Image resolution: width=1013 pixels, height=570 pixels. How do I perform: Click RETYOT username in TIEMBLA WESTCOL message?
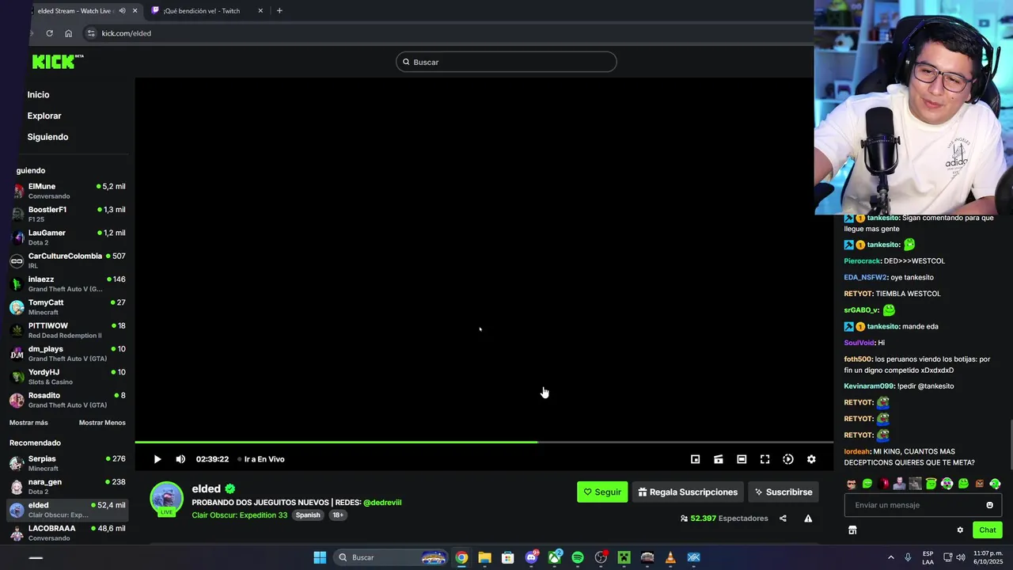(859, 294)
